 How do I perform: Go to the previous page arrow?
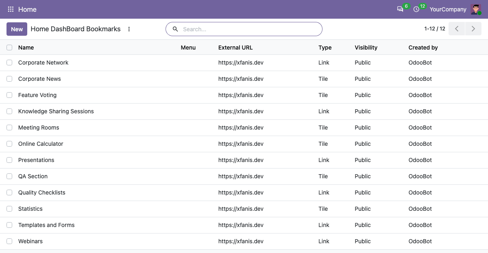[x=457, y=29]
